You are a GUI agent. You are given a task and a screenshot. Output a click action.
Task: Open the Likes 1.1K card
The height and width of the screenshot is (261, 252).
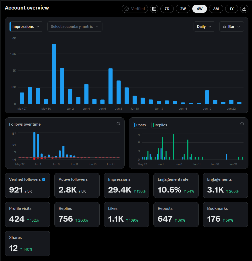click(126, 215)
